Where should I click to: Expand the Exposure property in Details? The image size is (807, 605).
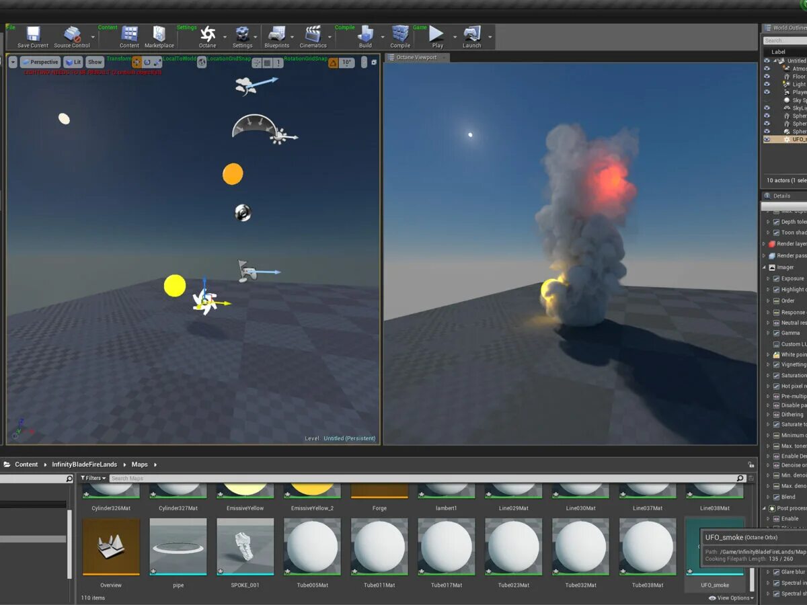769,278
